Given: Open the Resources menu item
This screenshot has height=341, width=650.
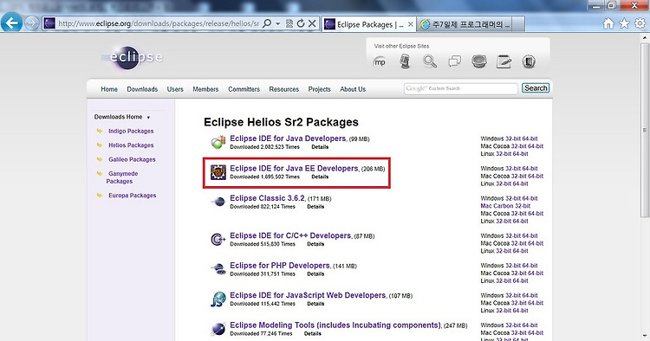Looking at the screenshot, I should click(284, 89).
